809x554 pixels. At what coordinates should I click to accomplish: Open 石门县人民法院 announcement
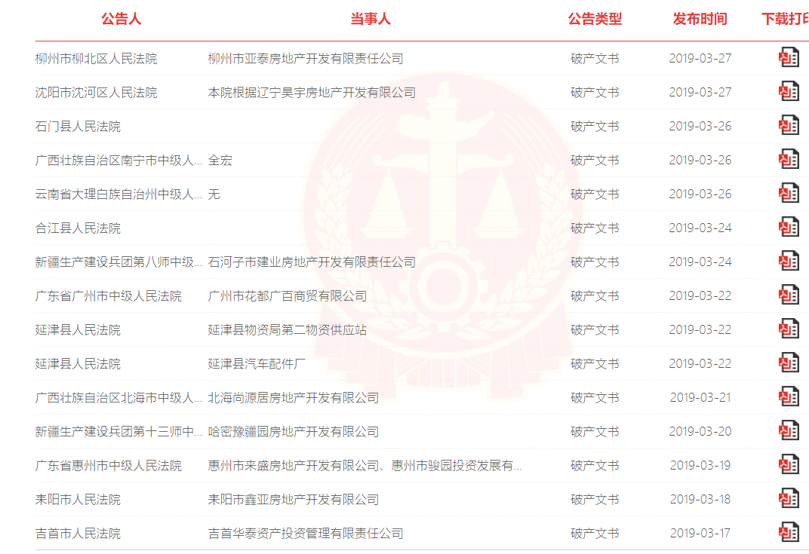pos(78,127)
